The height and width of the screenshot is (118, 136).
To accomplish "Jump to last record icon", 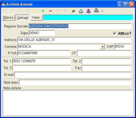I will point(28,11).
